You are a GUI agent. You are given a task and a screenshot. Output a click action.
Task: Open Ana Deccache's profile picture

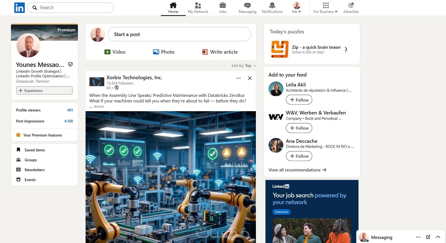click(x=276, y=145)
